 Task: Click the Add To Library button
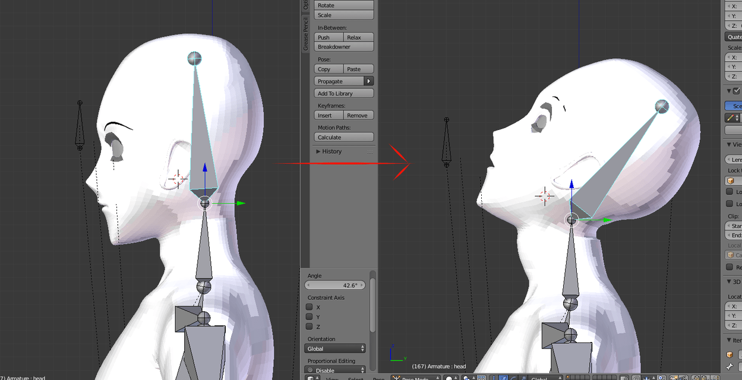tap(343, 93)
